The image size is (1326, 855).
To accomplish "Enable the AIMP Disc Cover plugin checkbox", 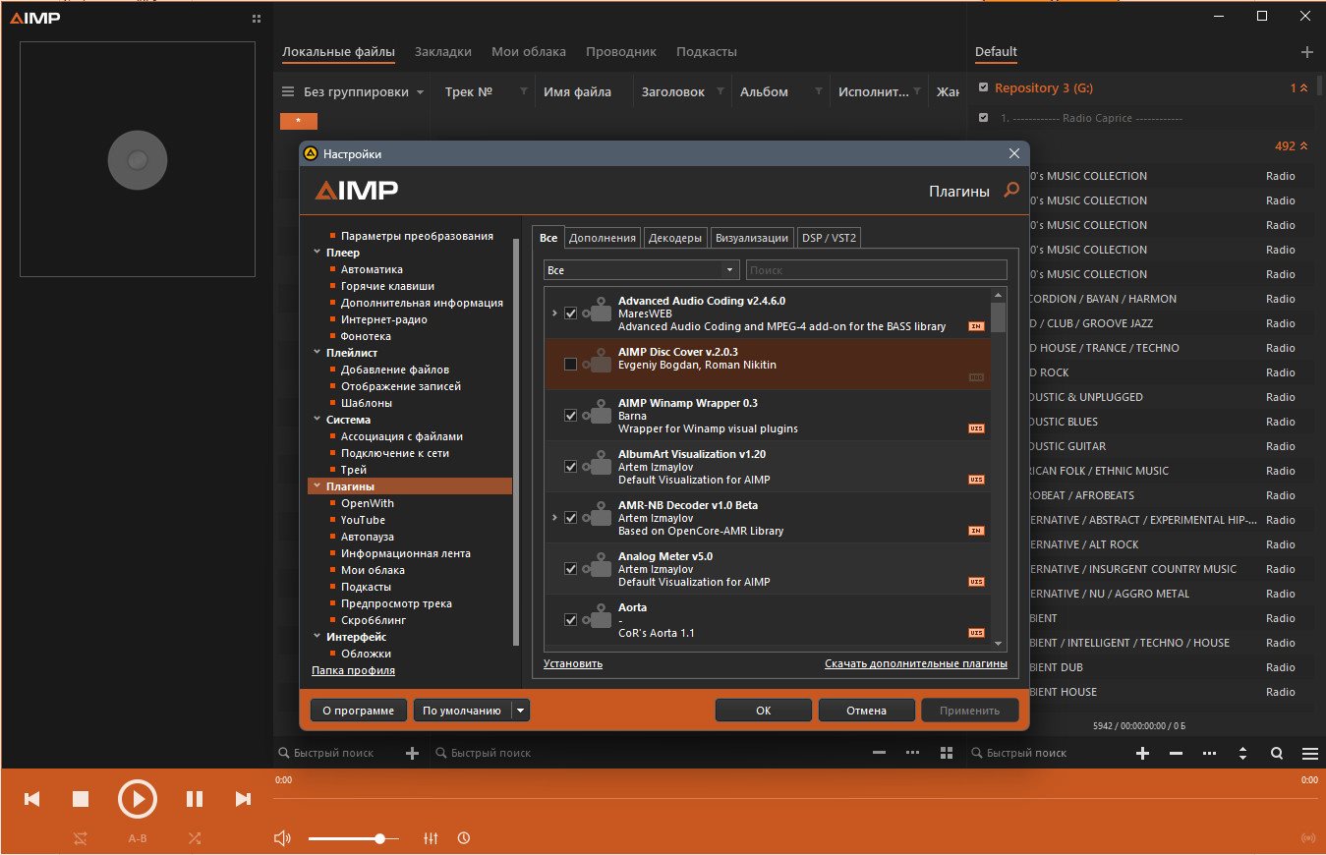I will pyautogui.click(x=570, y=365).
